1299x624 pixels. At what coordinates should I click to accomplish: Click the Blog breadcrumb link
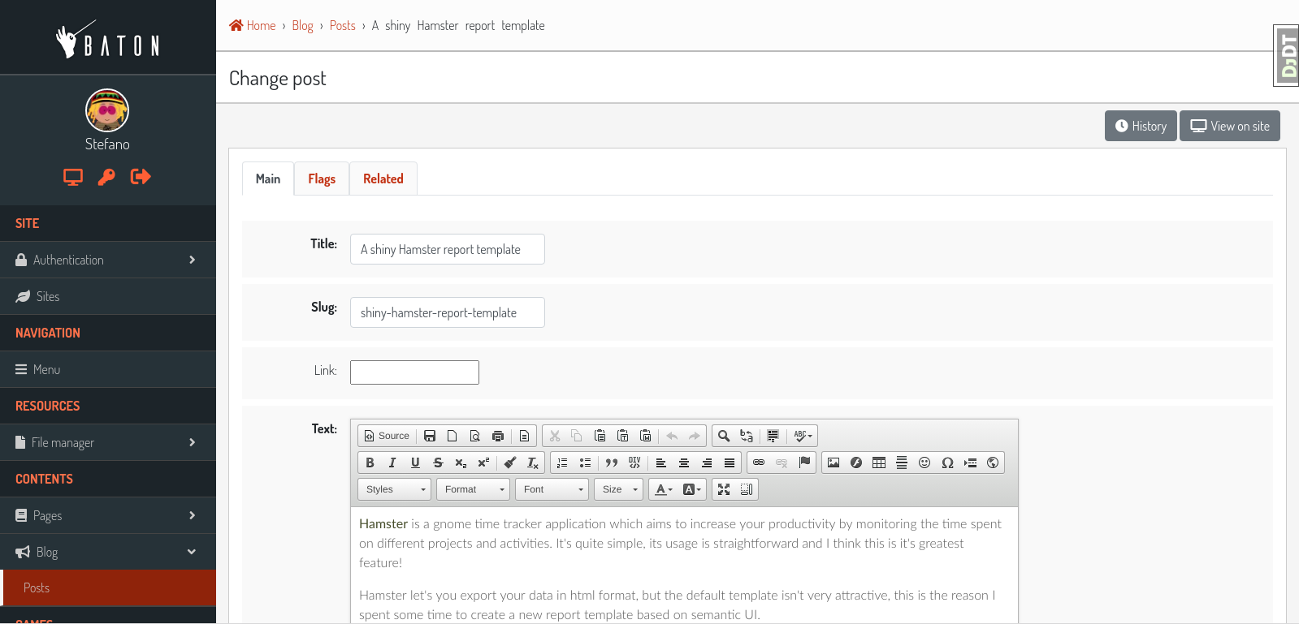tap(302, 26)
